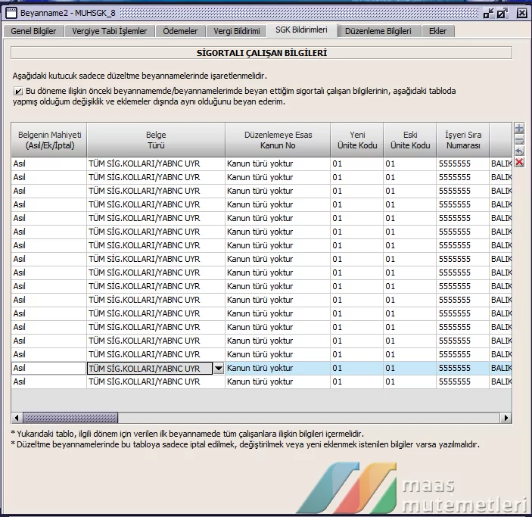Click the highlighted row's 5555555 cell

(x=463, y=369)
